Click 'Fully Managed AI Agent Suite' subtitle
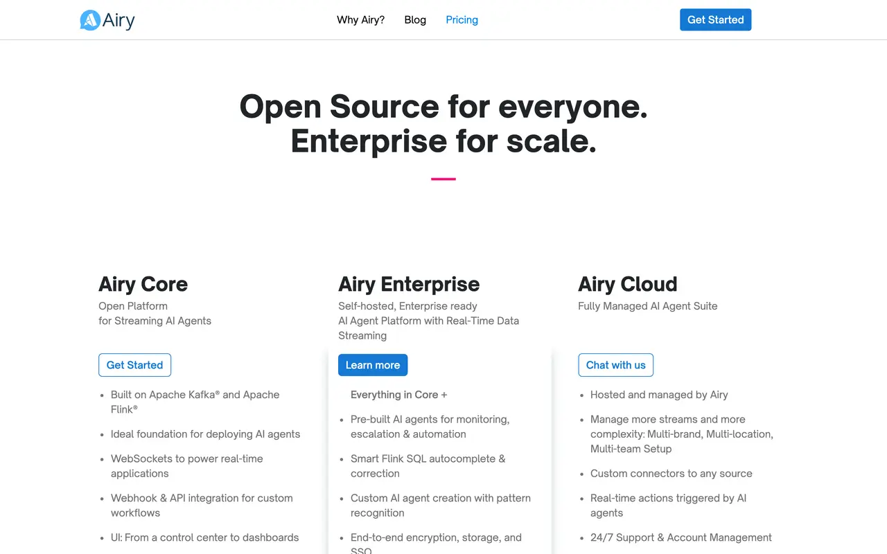The height and width of the screenshot is (554, 887). click(x=648, y=306)
